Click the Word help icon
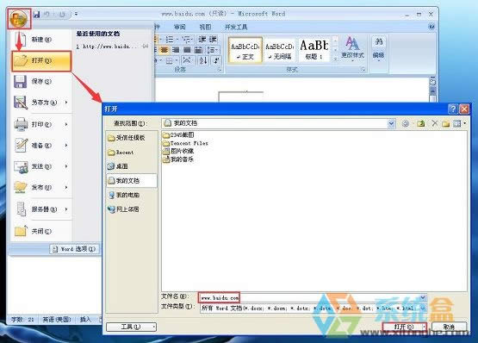 [x=431, y=27]
